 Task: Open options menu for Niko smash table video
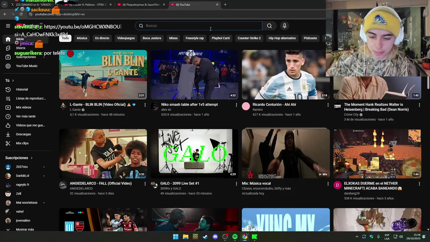(x=236, y=105)
